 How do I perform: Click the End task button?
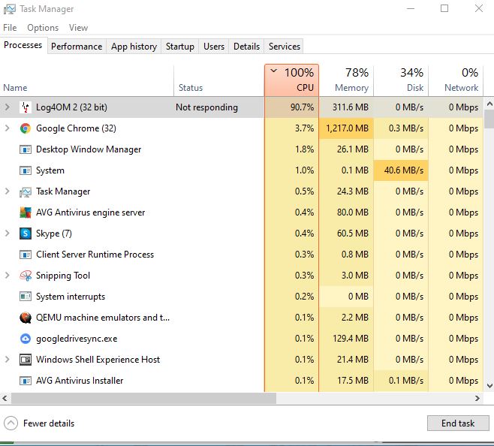click(x=458, y=423)
